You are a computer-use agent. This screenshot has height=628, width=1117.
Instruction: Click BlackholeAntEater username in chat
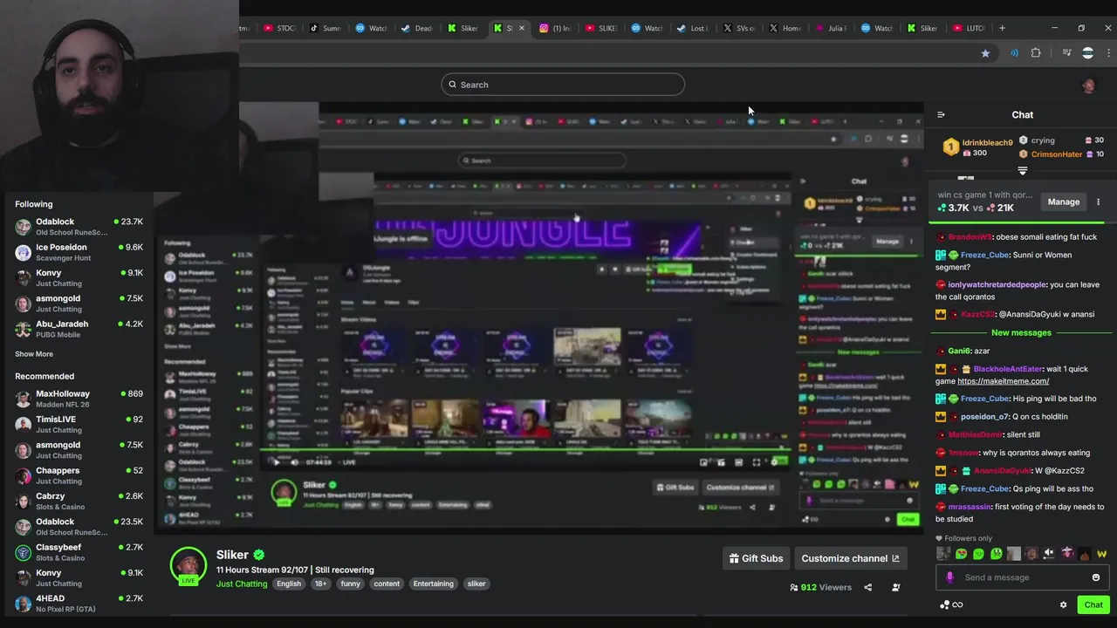(1008, 369)
